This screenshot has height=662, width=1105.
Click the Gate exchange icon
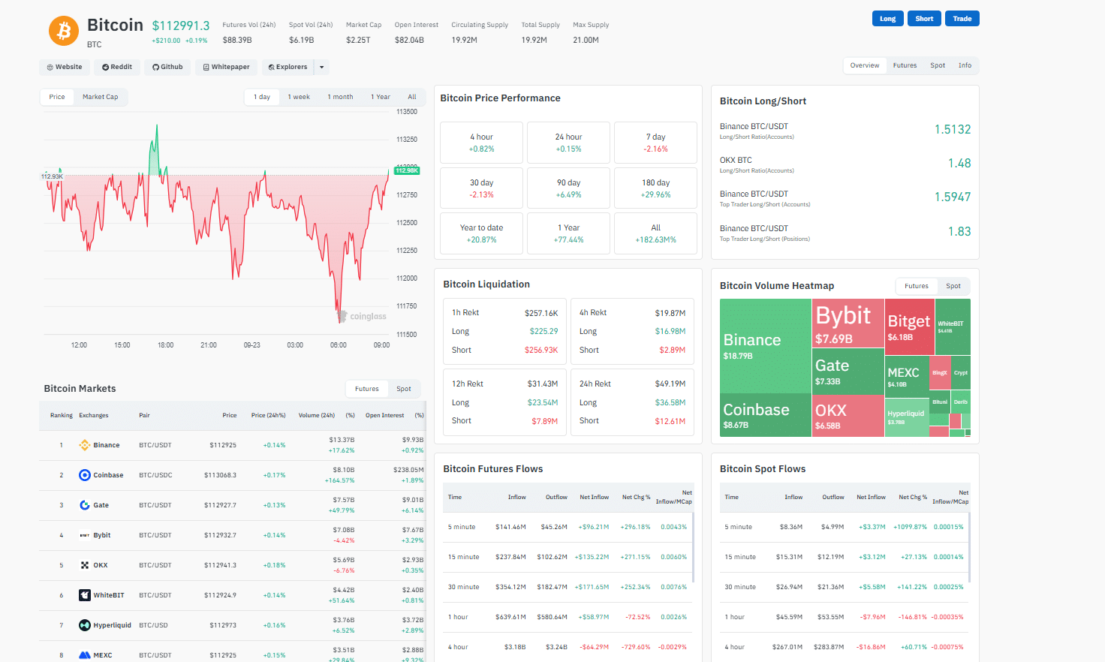85,504
